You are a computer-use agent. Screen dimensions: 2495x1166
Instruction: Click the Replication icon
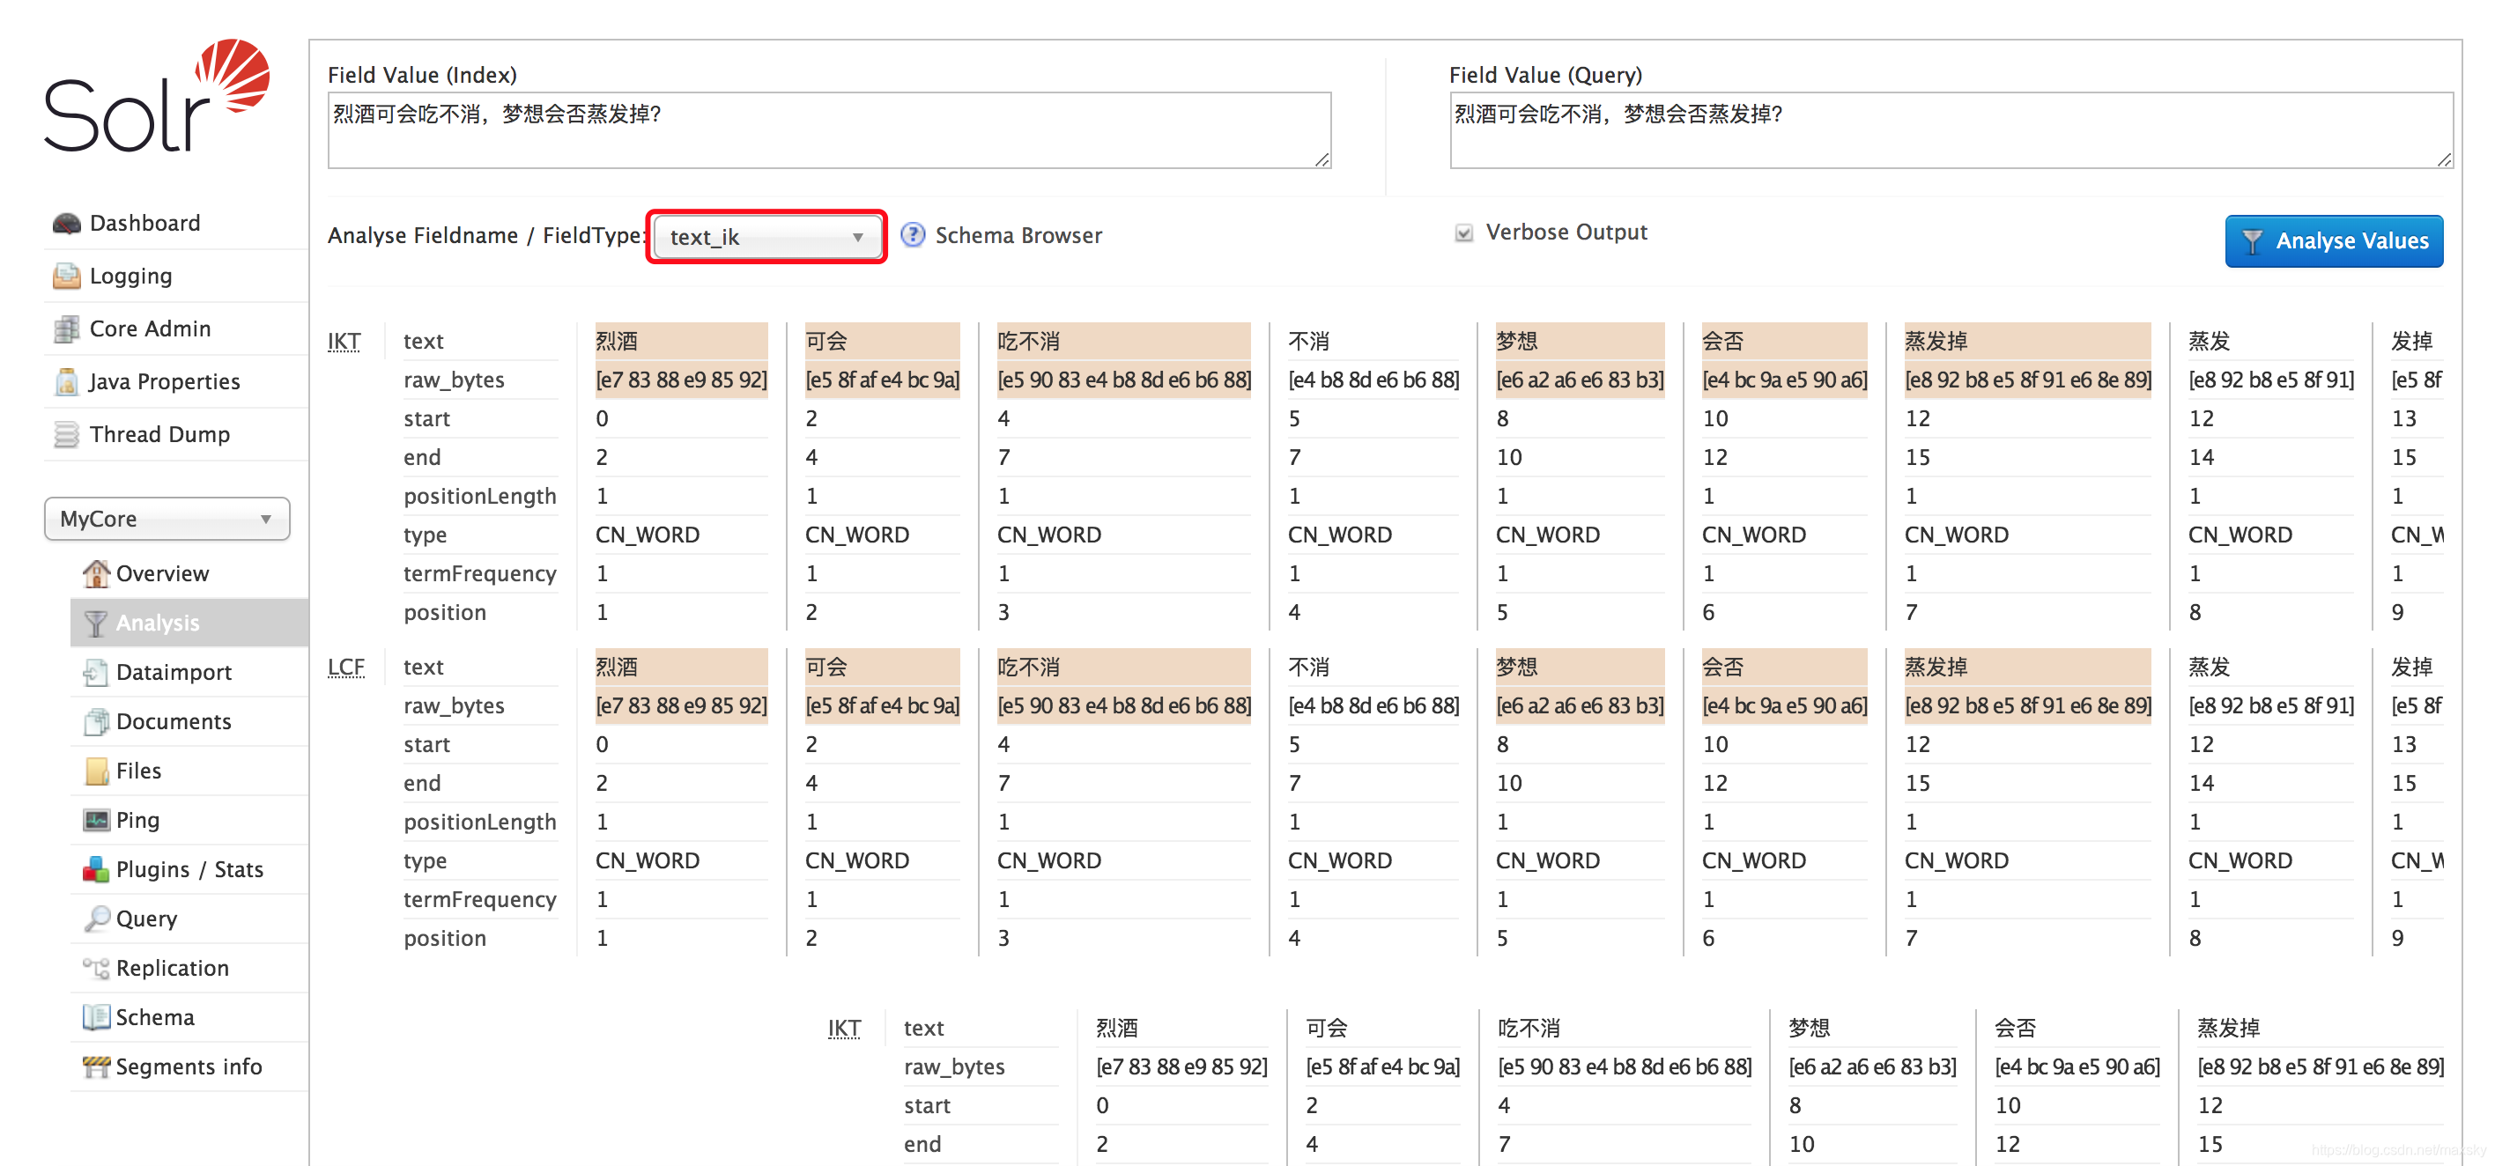(95, 968)
